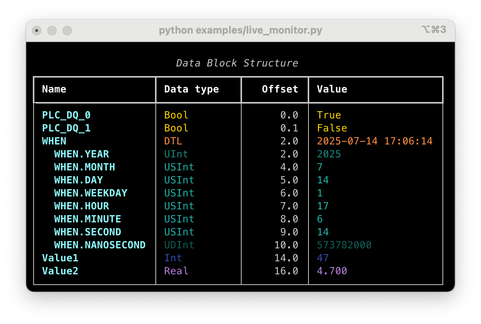Select the Value column header
The height and width of the screenshot is (324, 481).
pyautogui.click(x=332, y=89)
